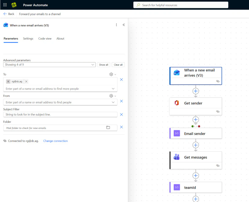Click the connection link icon beside Connected to
Screen dimensions: 249x202
click(5, 141)
